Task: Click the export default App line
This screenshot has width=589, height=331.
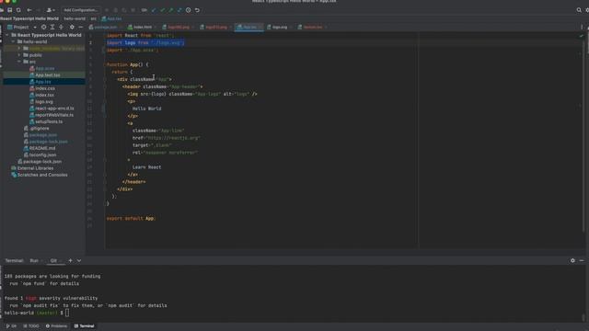Action: [x=131, y=219]
